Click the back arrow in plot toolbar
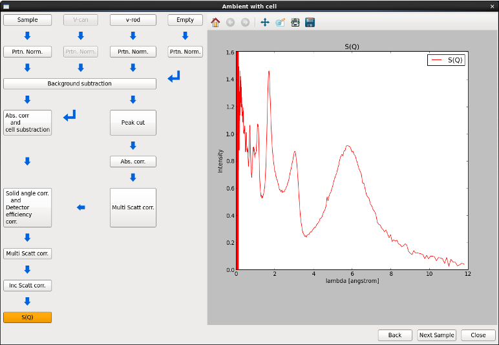The height and width of the screenshot is (345, 499). pyautogui.click(x=230, y=22)
